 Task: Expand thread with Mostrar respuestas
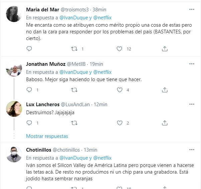coord(47,136)
